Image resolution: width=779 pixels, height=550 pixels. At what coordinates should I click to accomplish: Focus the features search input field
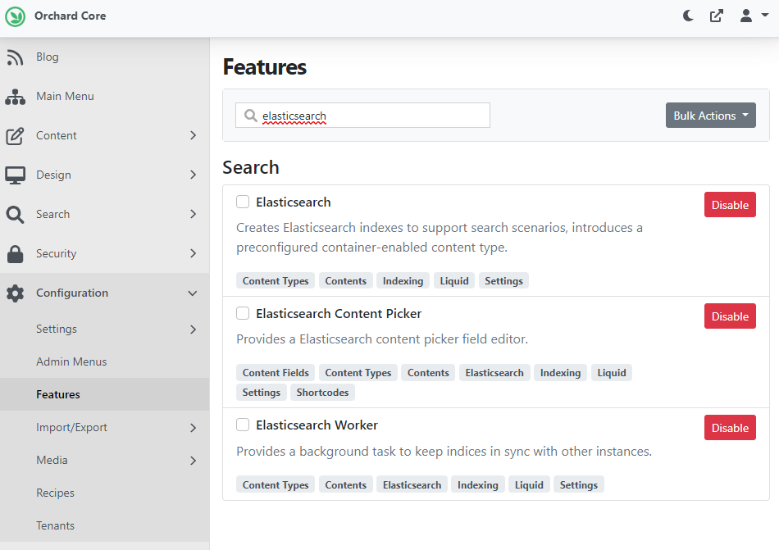click(x=362, y=115)
